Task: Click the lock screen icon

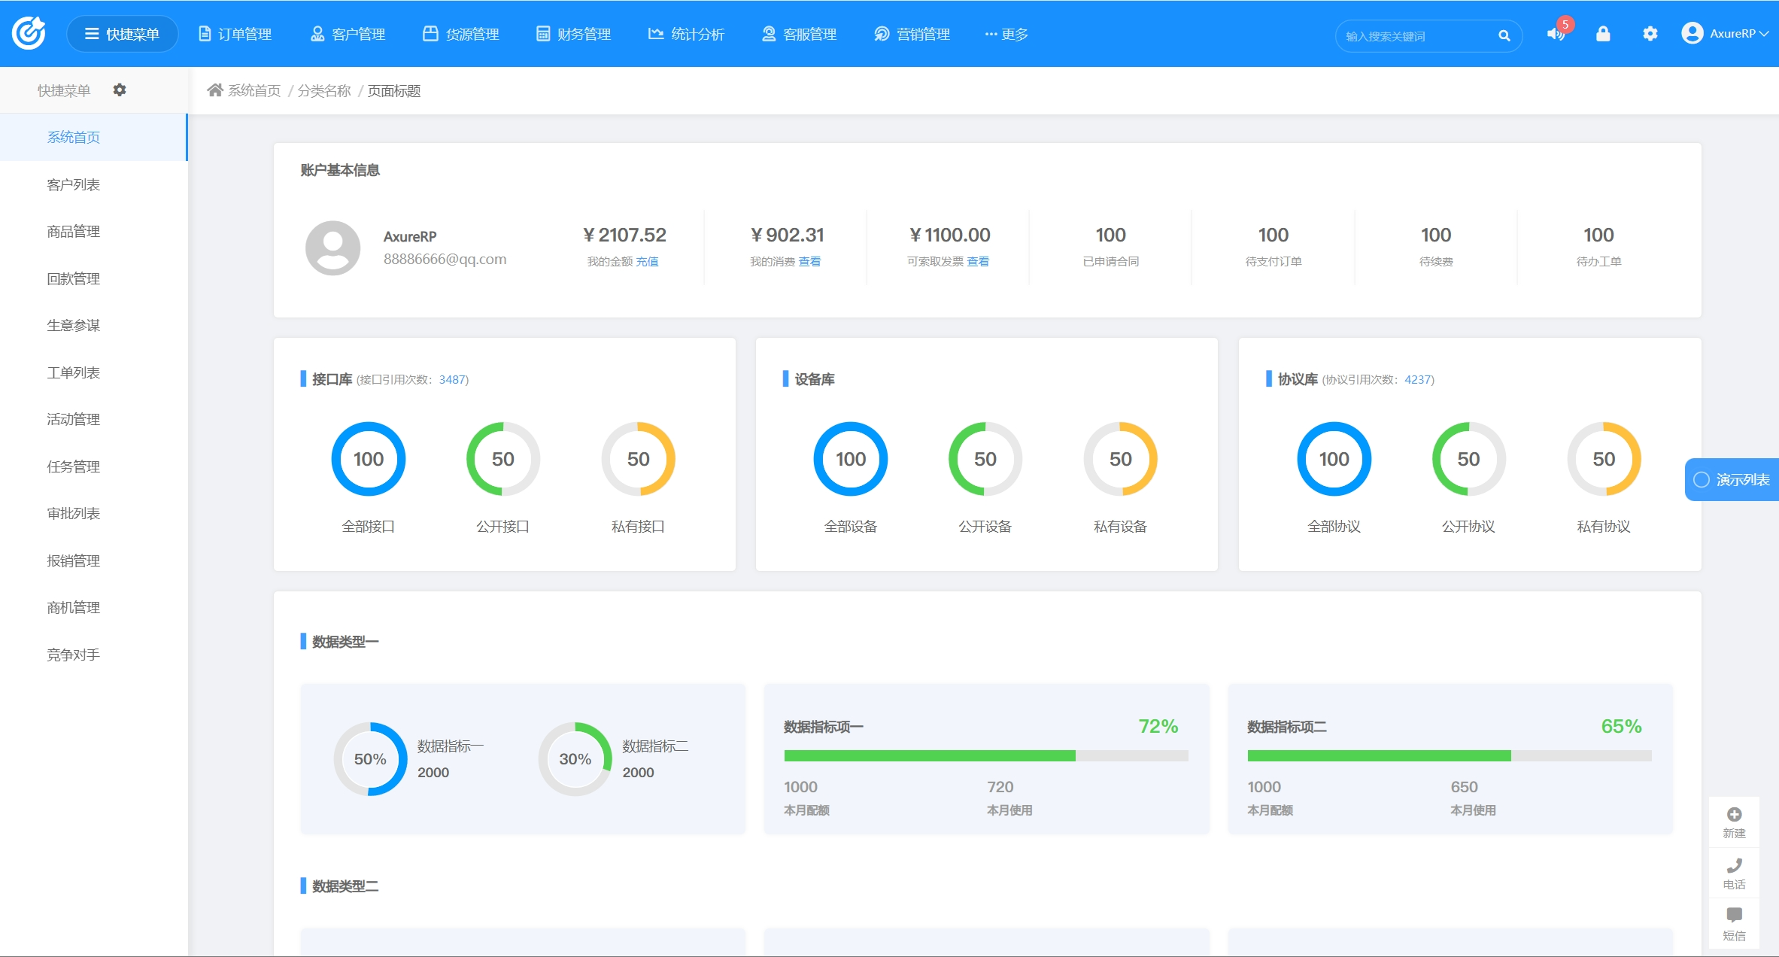Action: [x=1603, y=34]
